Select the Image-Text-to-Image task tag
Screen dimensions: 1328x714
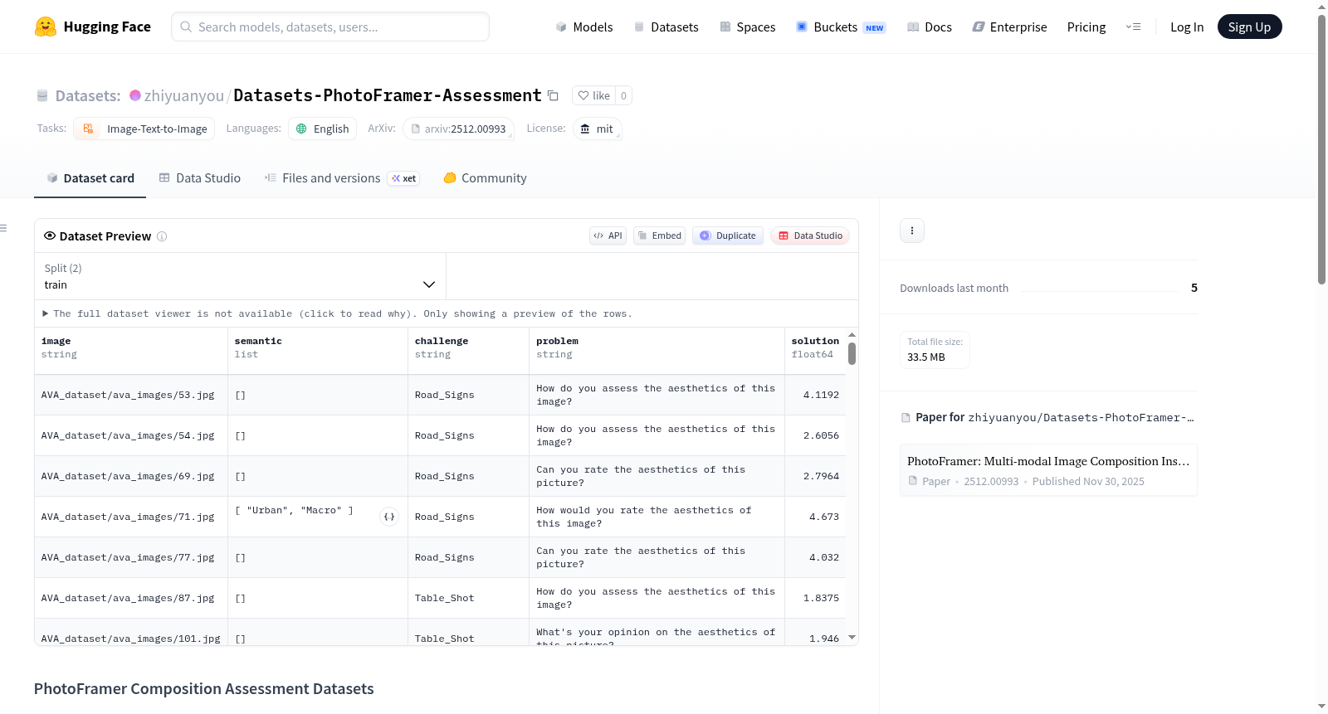(144, 129)
